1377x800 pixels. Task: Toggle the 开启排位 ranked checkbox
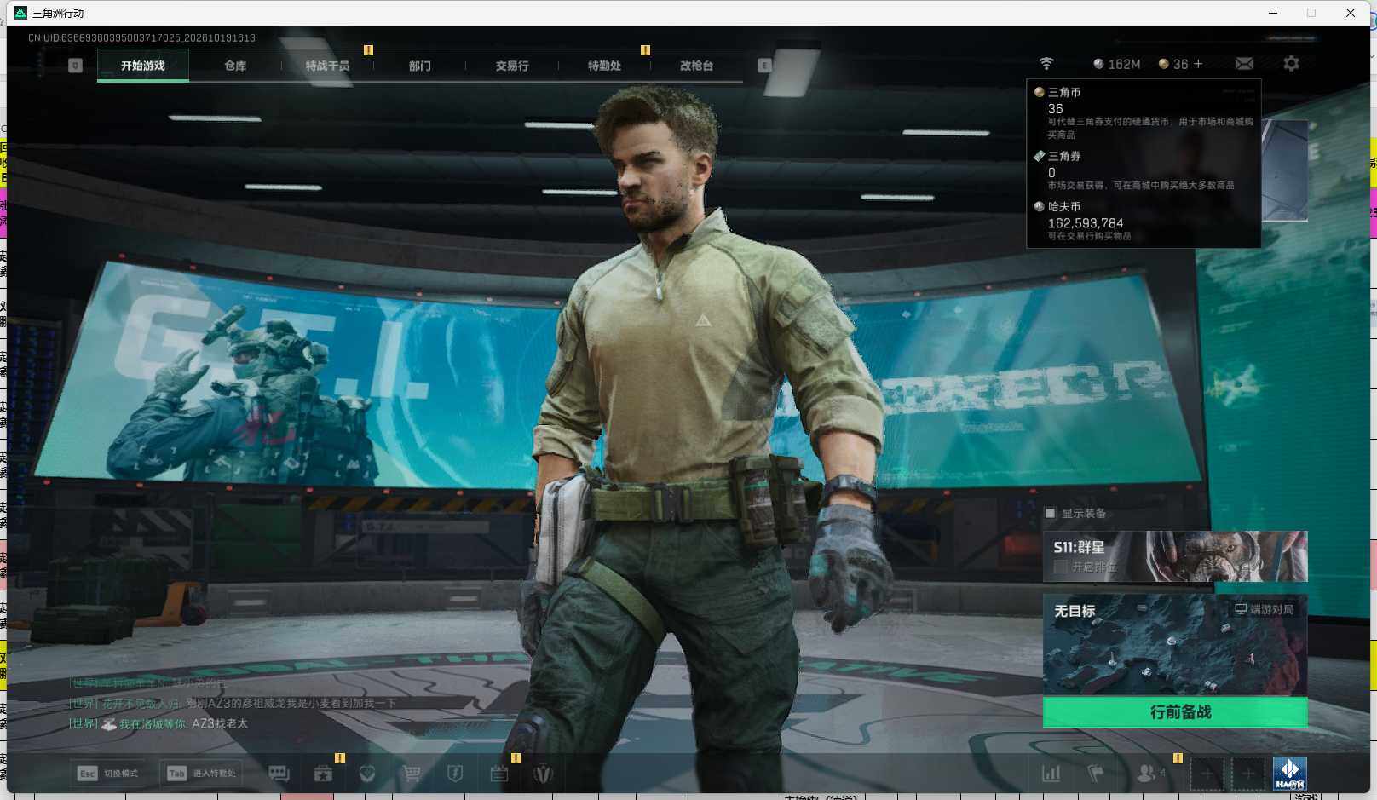1061,567
